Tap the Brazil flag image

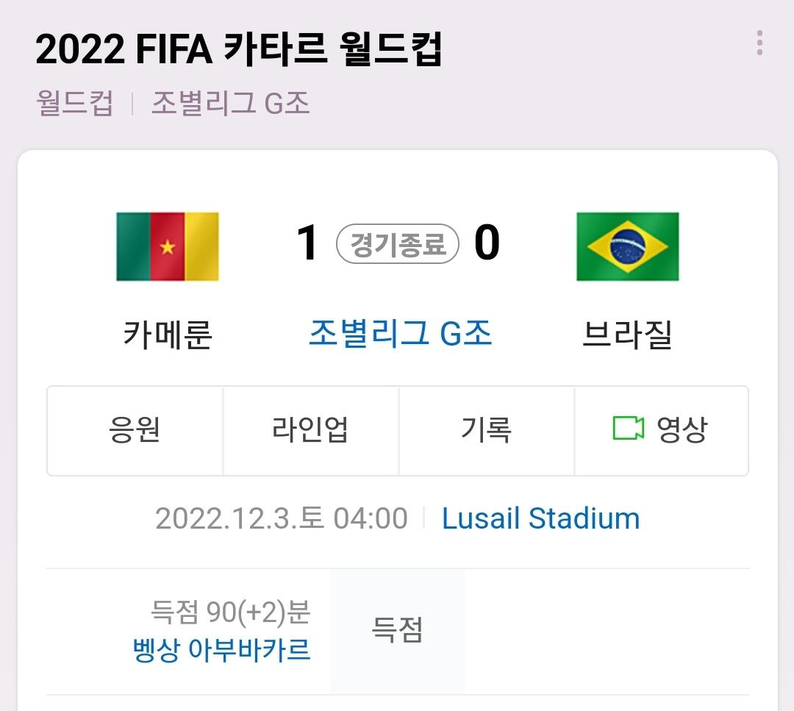(627, 247)
